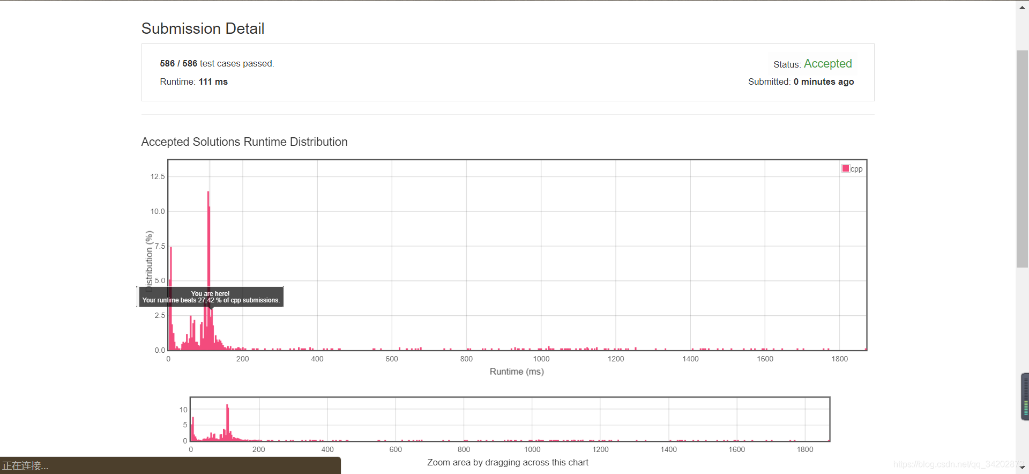Click the Submitted: 0 minutes ago text
This screenshot has width=1029, height=474.
click(x=801, y=82)
